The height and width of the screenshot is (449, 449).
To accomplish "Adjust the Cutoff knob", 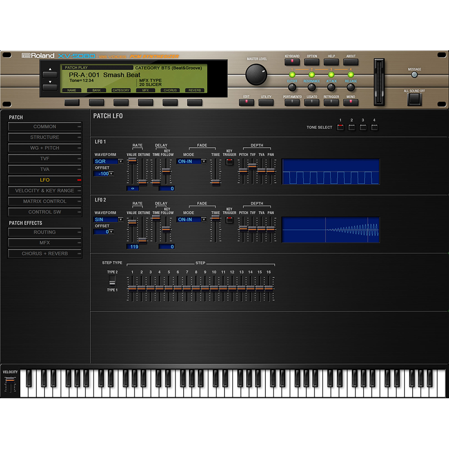I will (292, 87).
